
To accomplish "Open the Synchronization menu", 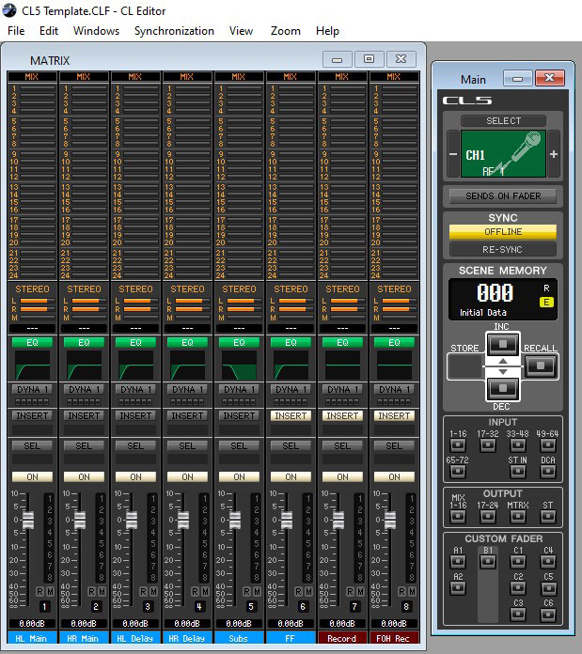I will (174, 31).
